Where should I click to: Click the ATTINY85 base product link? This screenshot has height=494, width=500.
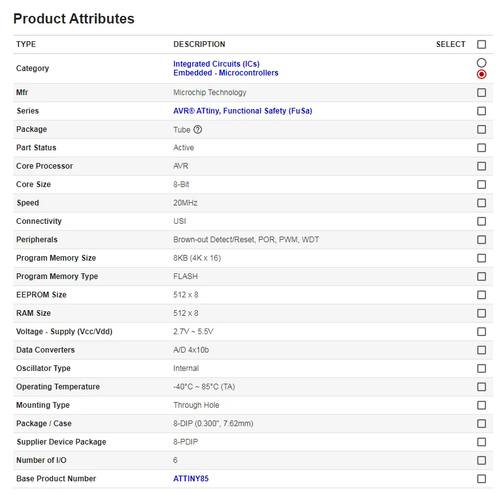(191, 479)
